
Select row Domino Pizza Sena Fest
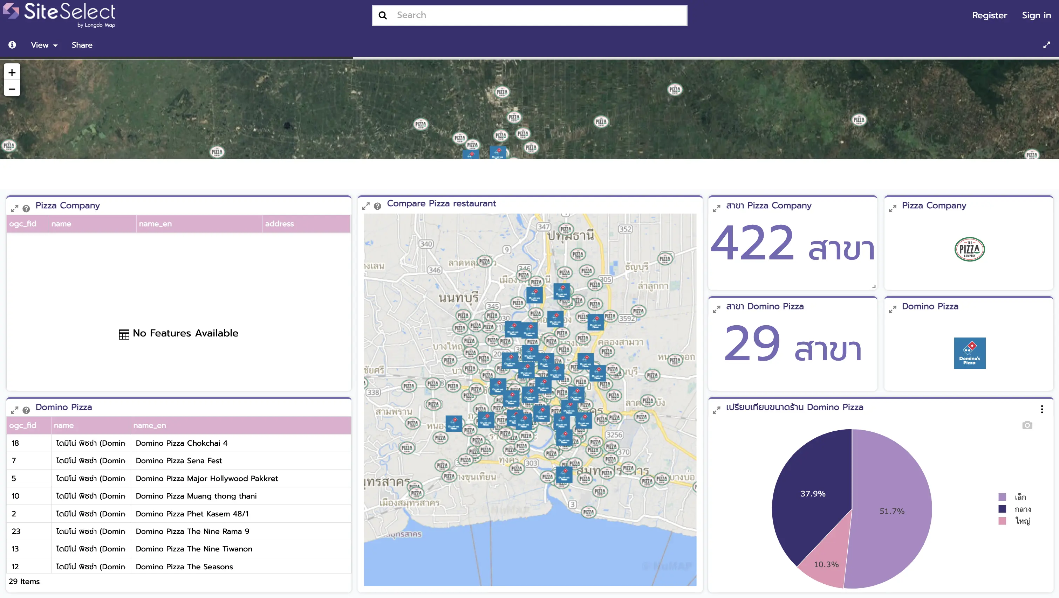pyautogui.click(x=179, y=461)
